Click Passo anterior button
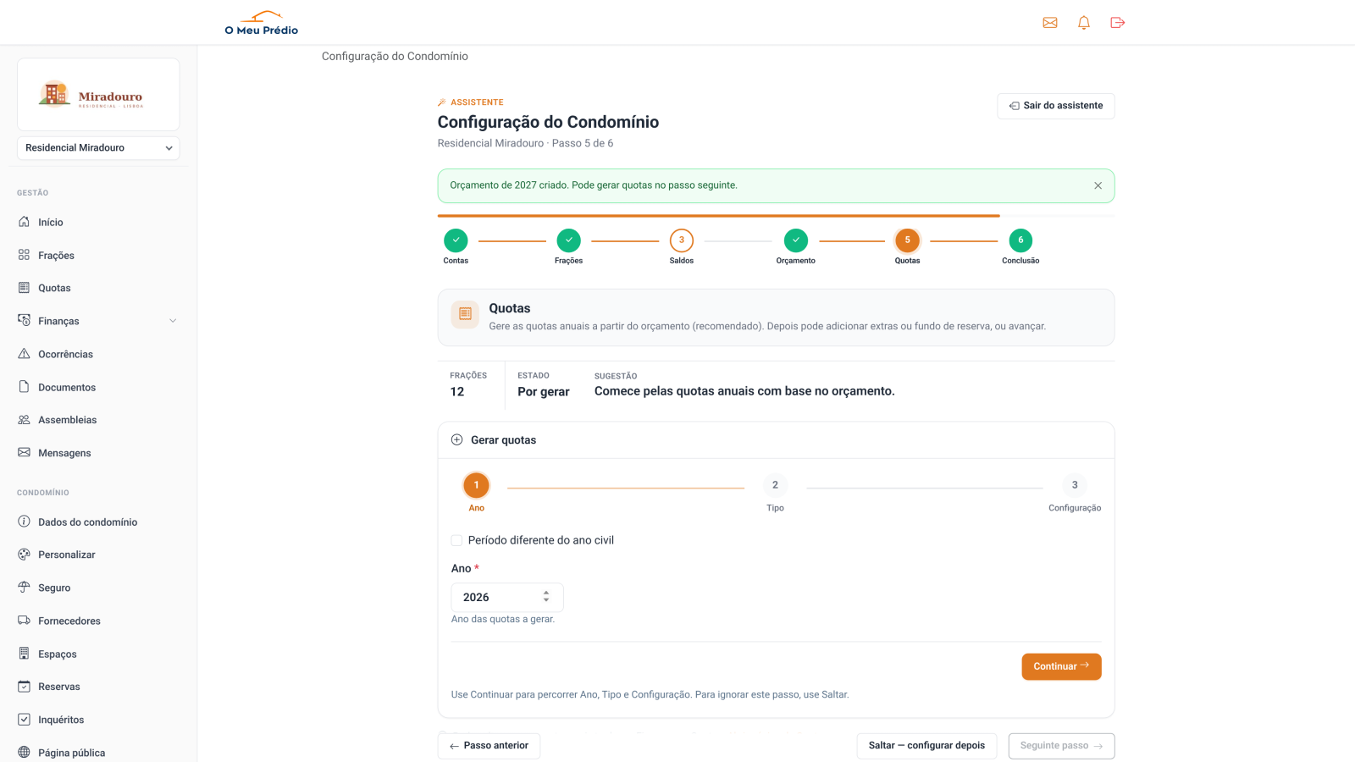 [489, 746]
